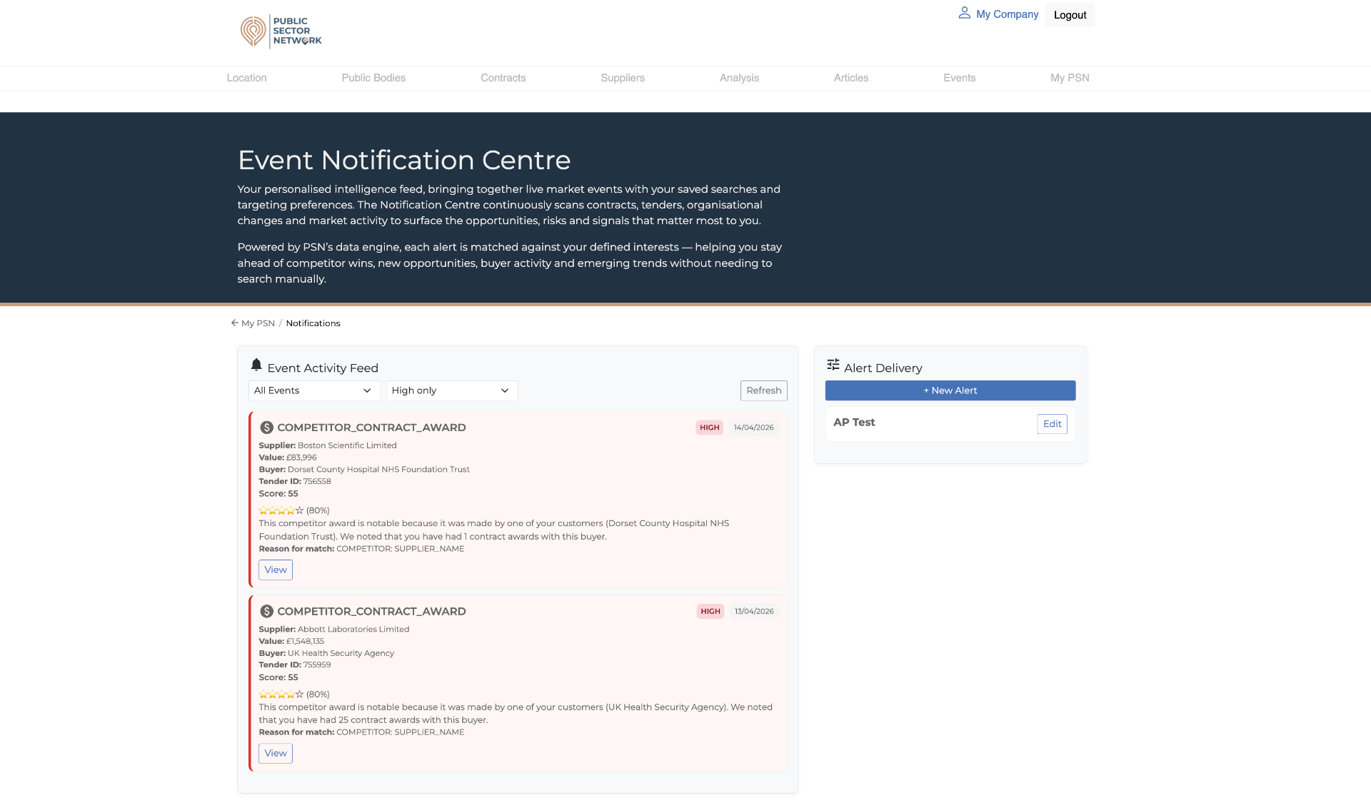1371x803 pixels.
Task: Click buyer Dorset County Hospital NHS Foundation Trust
Action: [x=378, y=470]
